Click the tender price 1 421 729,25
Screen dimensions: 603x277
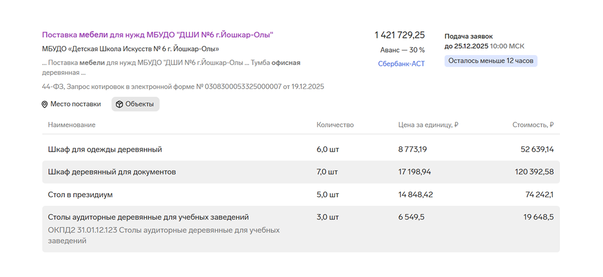[x=399, y=35]
